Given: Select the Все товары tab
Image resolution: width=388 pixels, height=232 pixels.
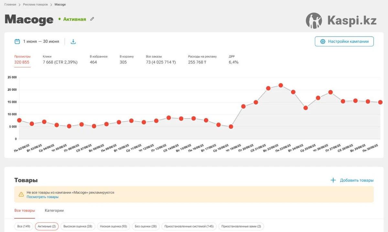Looking at the screenshot, I should point(25,210).
